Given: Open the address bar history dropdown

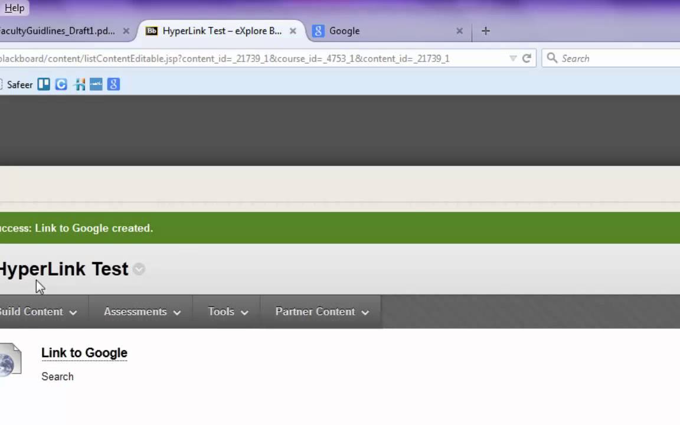Looking at the screenshot, I should point(512,58).
